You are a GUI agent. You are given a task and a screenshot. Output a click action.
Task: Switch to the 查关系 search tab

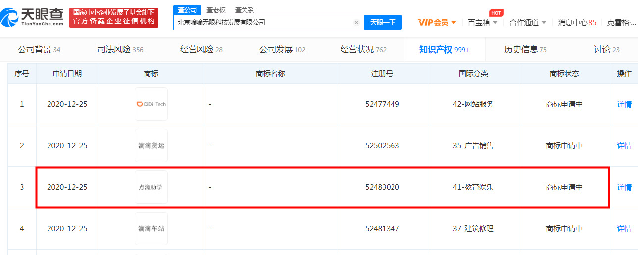coord(244,10)
